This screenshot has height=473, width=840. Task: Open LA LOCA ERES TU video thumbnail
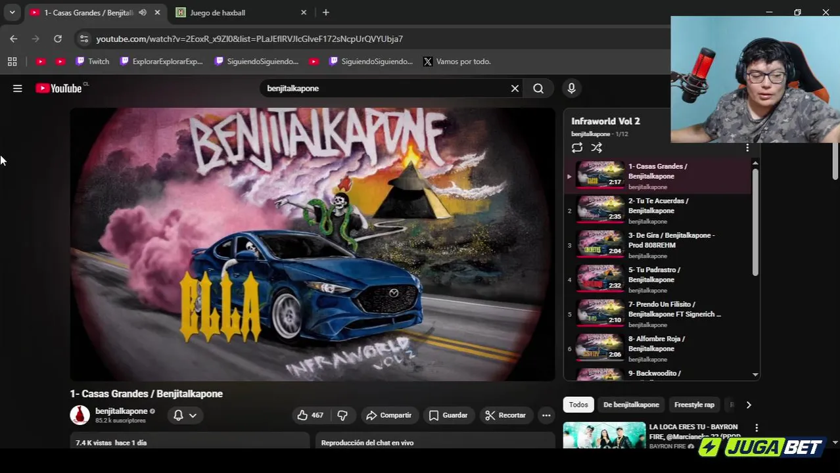click(x=604, y=435)
